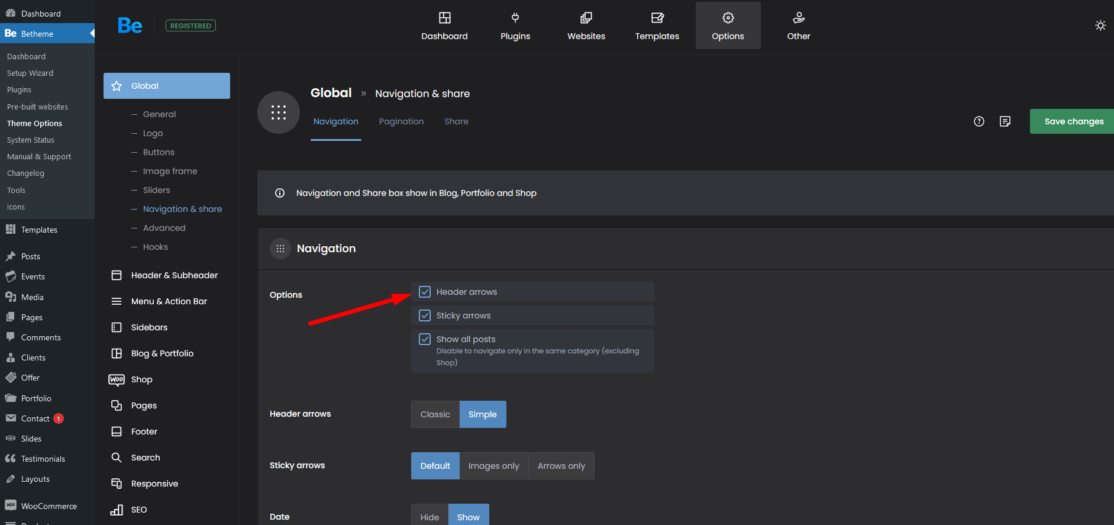Open the Advanced subsection
1114x525 pixels.
pyautogui.click(x=164, y=228)
